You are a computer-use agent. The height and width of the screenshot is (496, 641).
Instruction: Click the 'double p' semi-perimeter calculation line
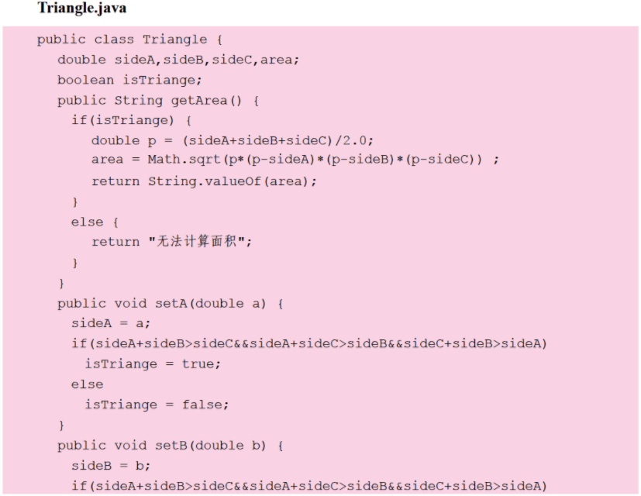[x=232, y=140]
